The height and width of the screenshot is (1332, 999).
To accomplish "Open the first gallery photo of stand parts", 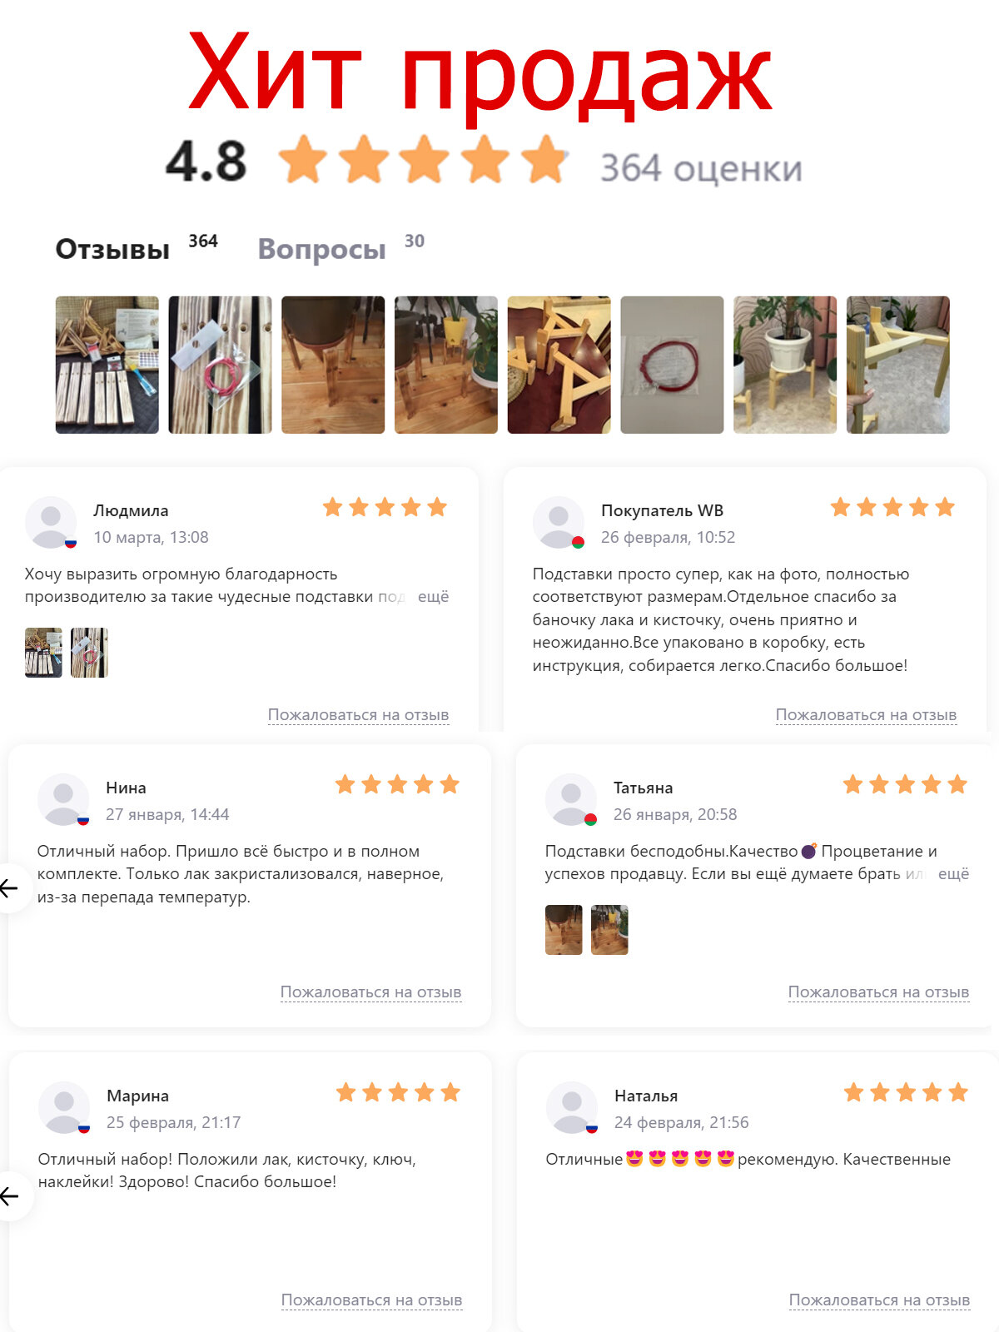I will click(107, 365).
